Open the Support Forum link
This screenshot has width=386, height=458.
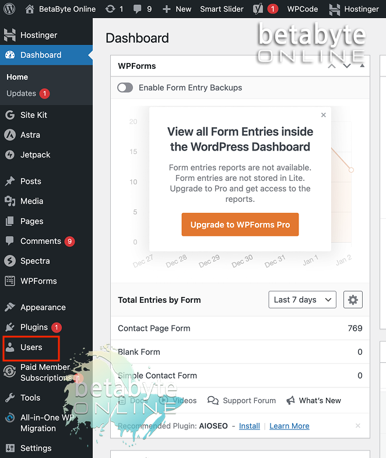249,401
